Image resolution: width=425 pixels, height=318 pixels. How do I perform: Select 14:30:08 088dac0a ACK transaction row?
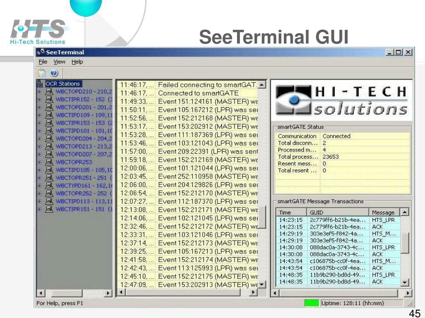(x=338, y=254)
